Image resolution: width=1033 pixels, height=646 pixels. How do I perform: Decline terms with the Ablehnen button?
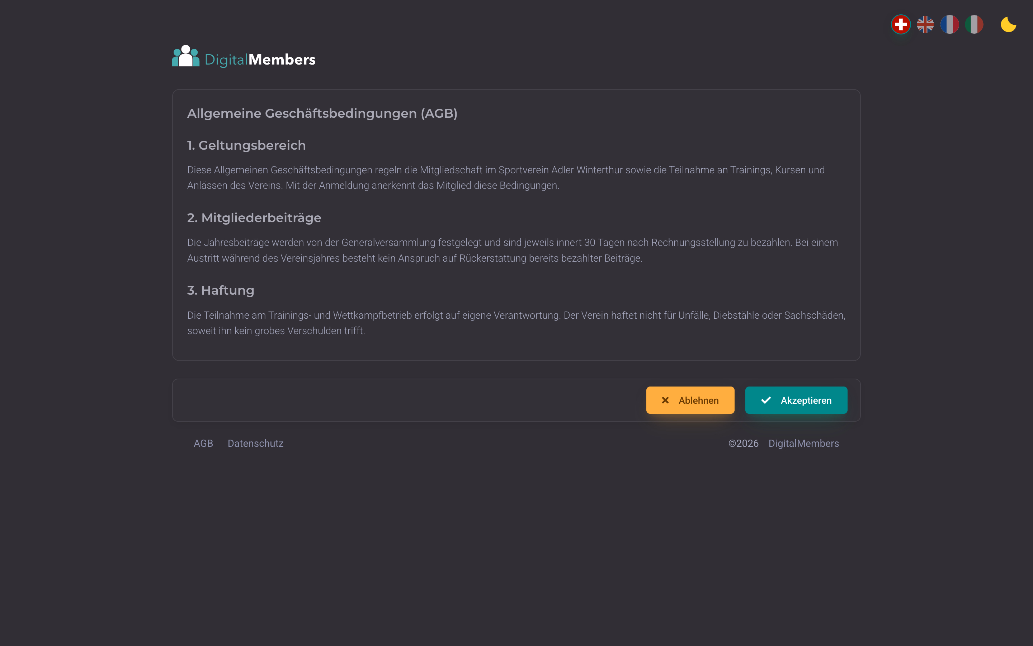[x=690, y=400]
